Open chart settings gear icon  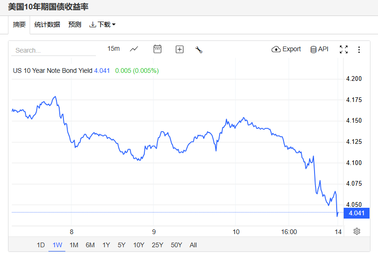(x=357, y=231)
